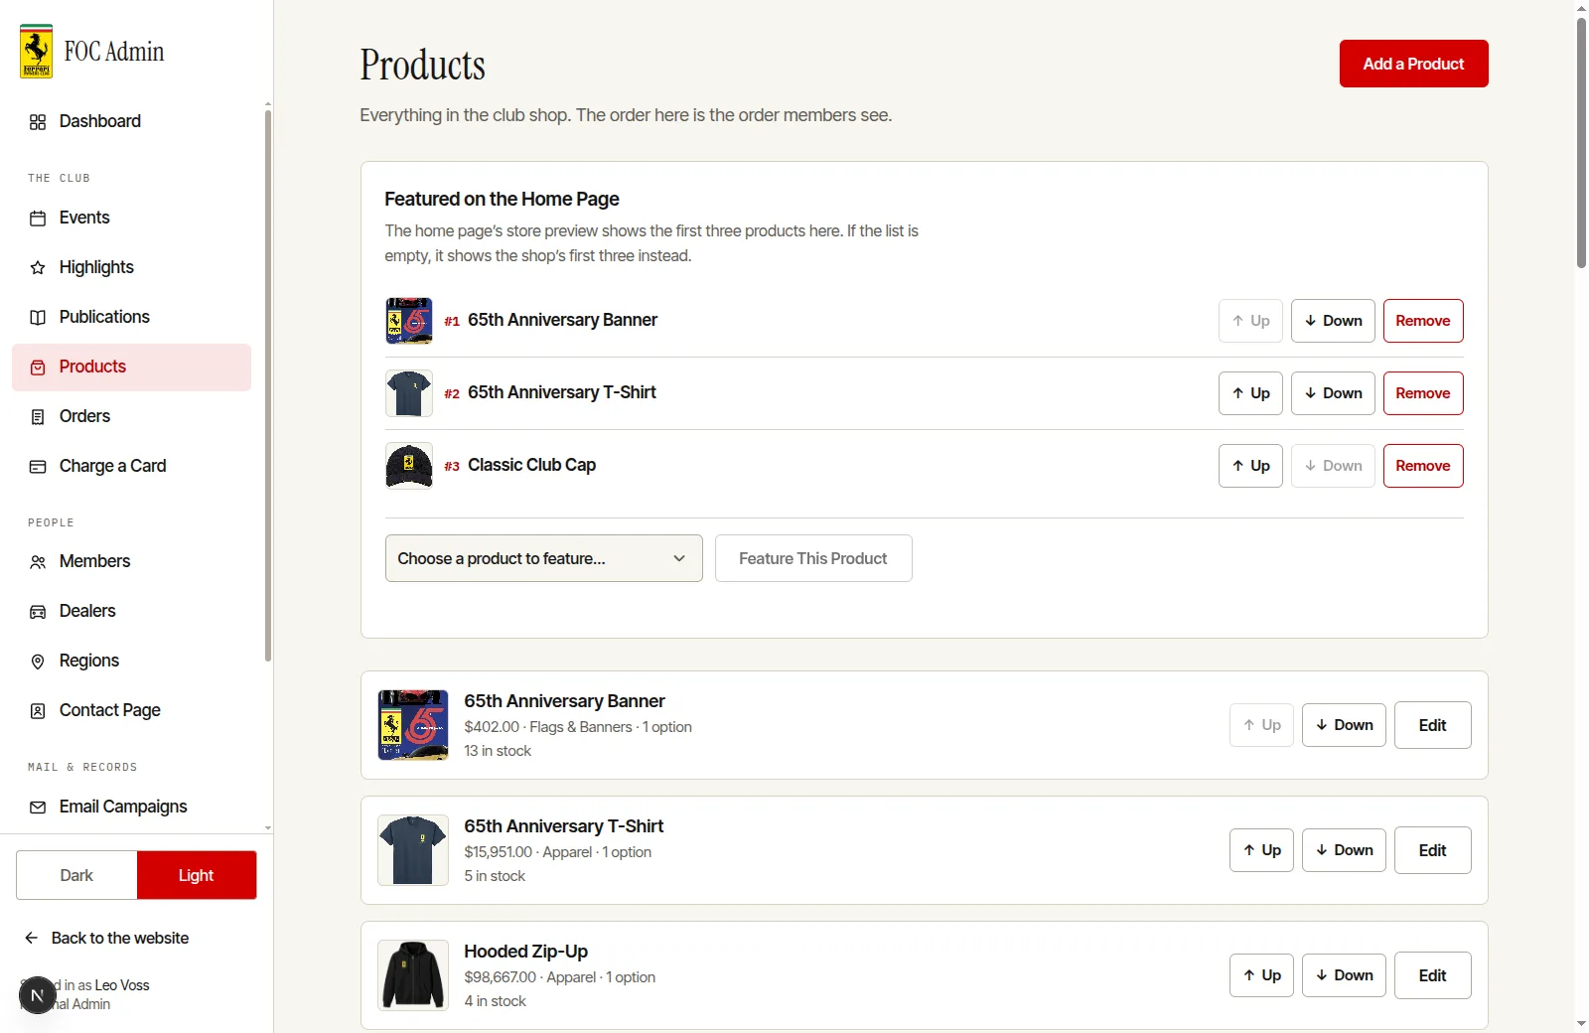1589x1033 pixels.
Task: Move featured 65th Anniversary T-Shirt down
Action: [1333, 393]
